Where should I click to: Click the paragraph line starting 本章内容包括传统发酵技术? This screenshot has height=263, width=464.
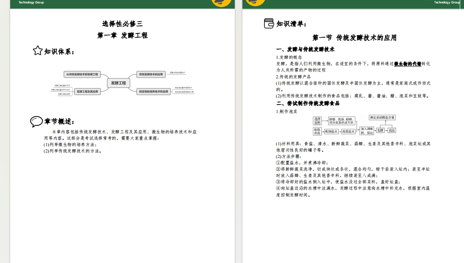pos(124,132)
